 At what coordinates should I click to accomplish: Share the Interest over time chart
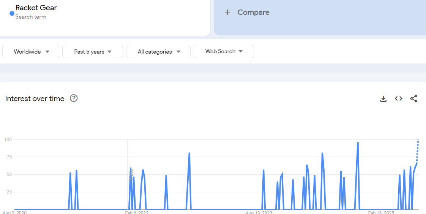pos(414,99)
